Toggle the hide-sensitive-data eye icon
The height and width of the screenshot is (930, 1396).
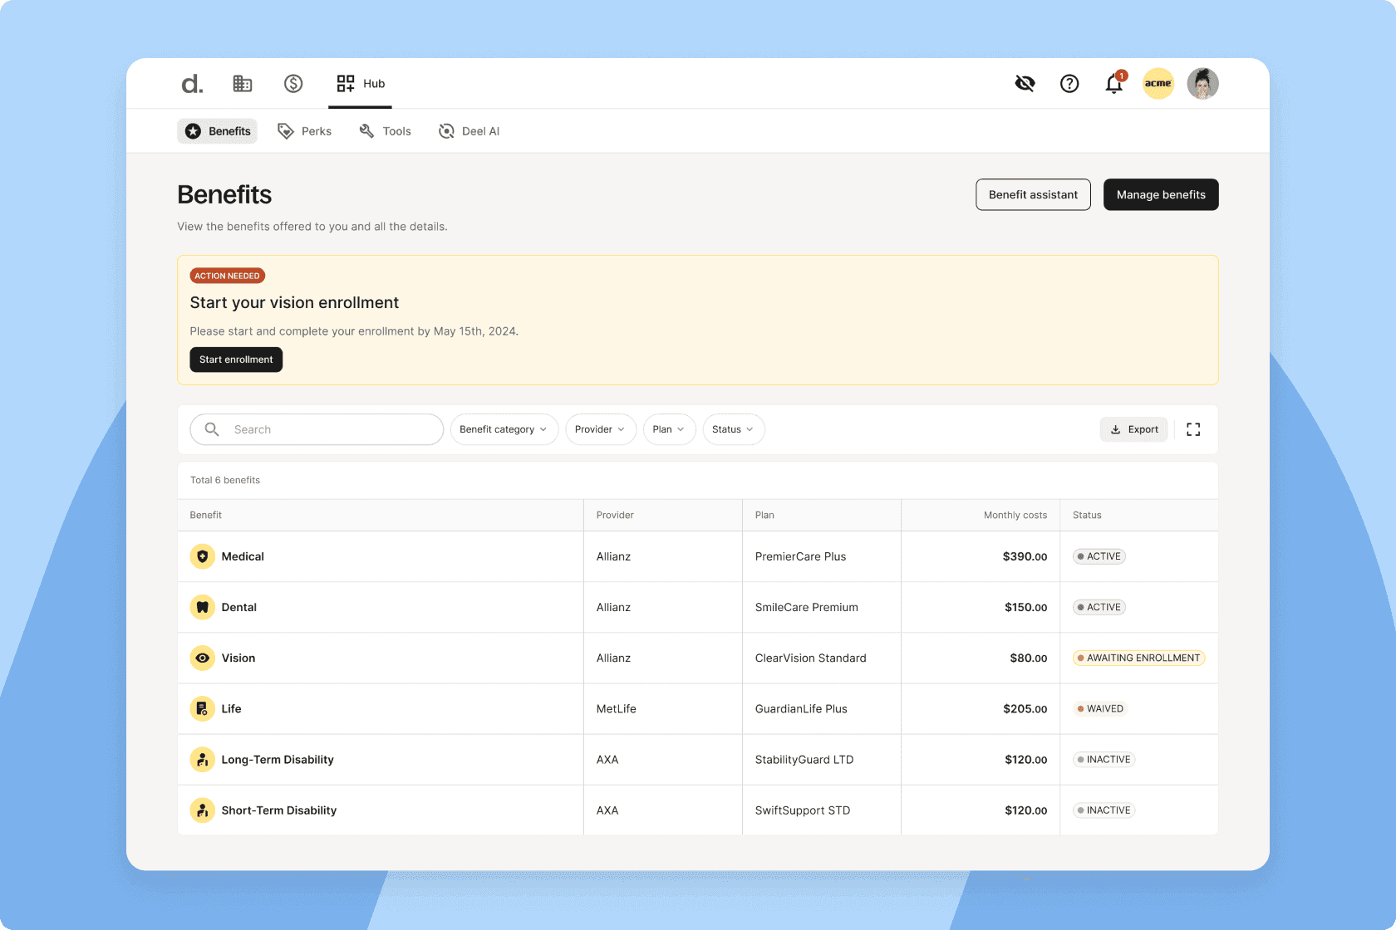coord(1025,84)
